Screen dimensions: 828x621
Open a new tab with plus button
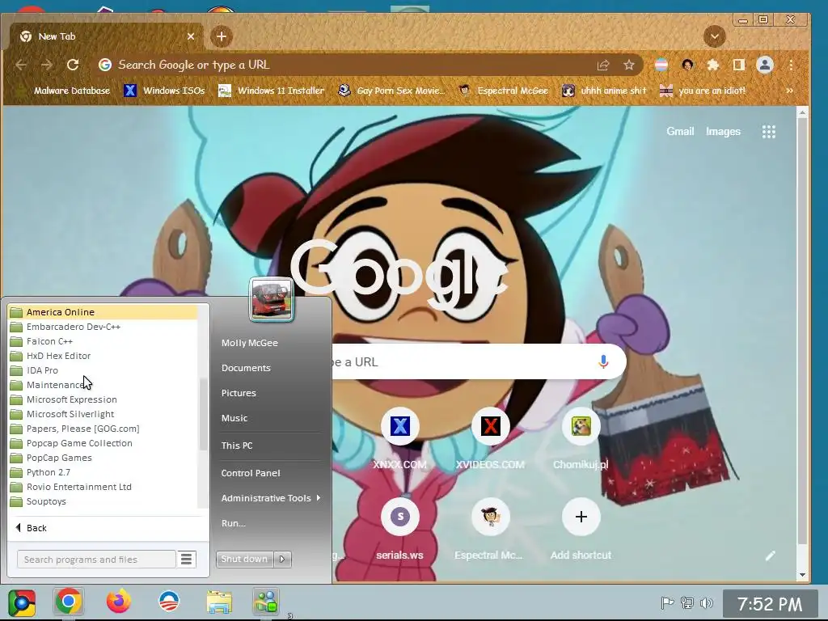coord(222,36)
